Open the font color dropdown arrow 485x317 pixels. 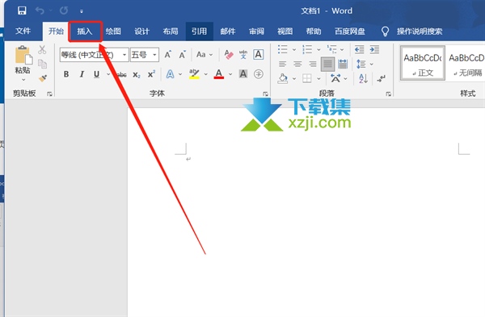[230, 74]
